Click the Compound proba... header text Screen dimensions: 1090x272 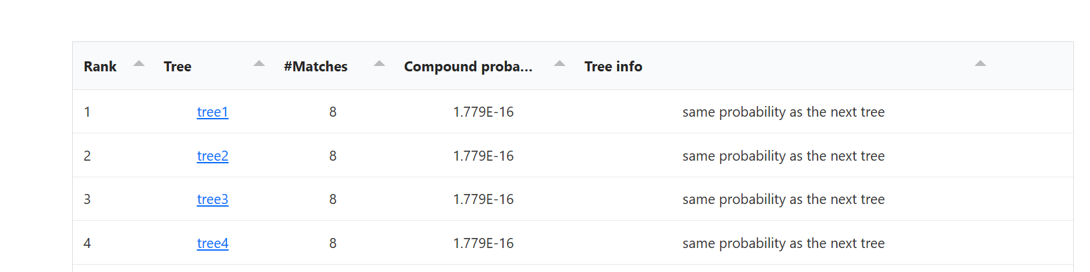click(x=468, y=67)
